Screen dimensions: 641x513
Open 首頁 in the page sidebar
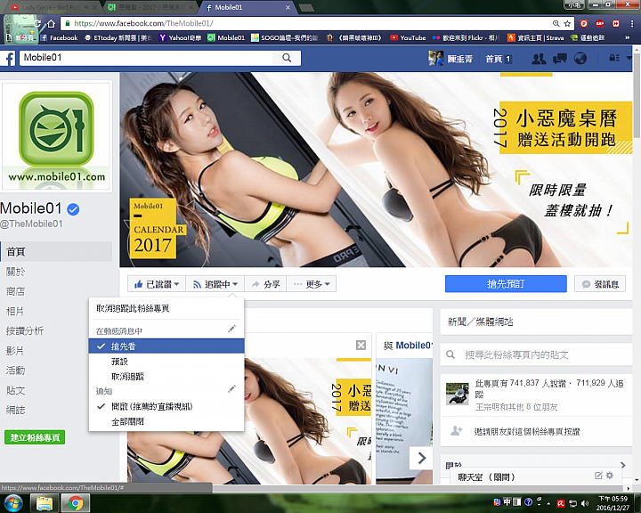click(x=56, y=251)
